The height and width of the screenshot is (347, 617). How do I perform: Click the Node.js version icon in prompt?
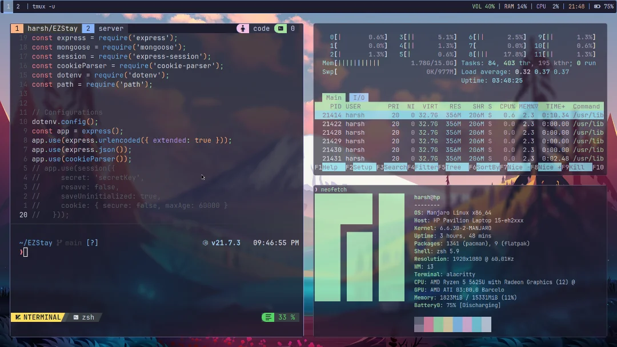205,243
